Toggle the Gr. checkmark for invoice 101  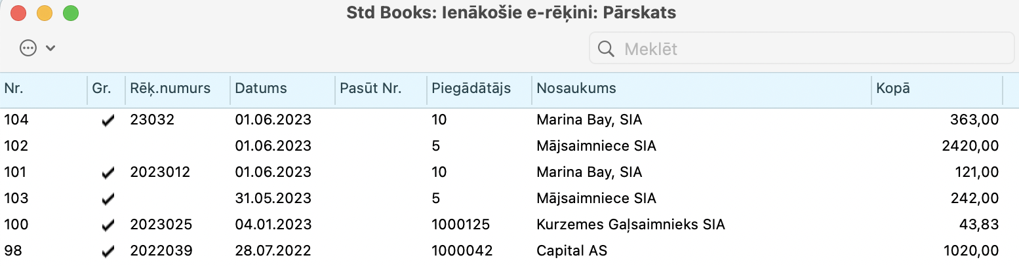click(x=108, y=173)
